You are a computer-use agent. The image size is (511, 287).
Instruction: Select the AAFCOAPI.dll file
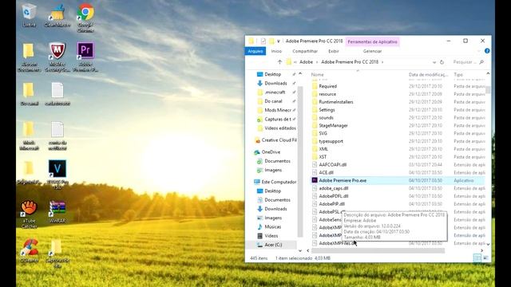332,165
